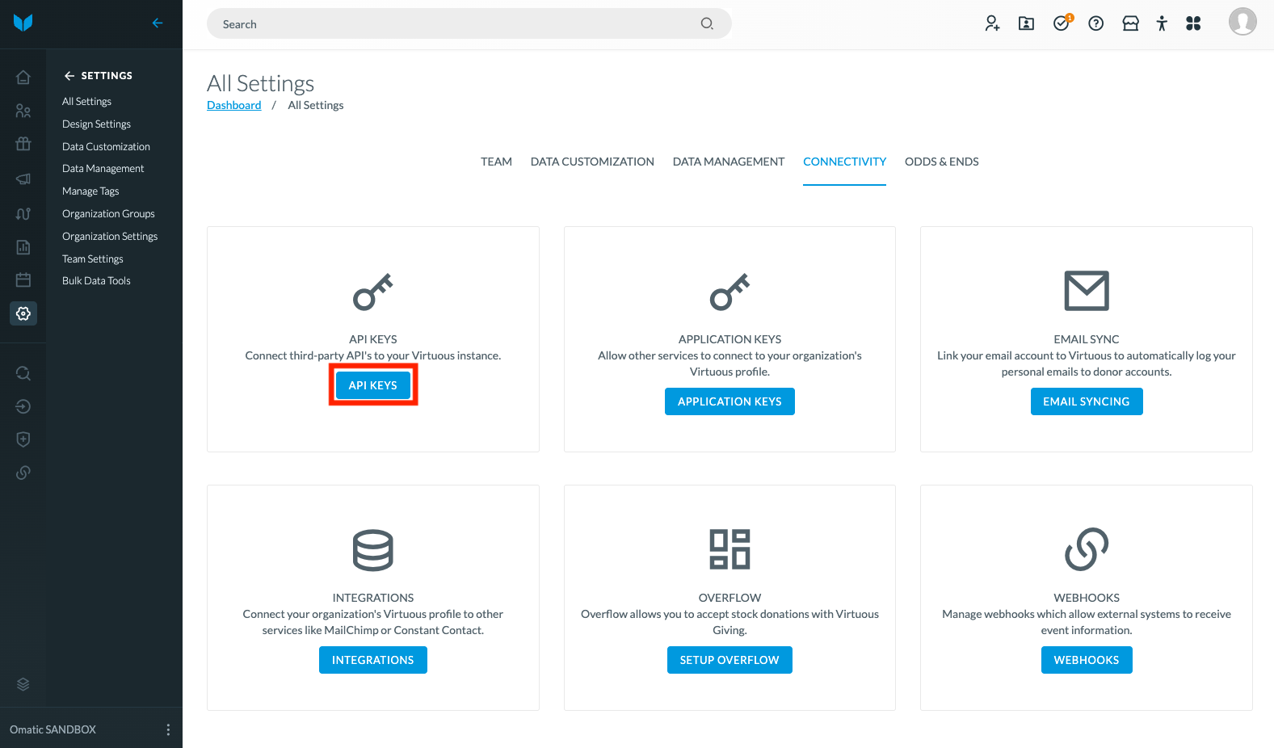Click into the Search field
Screen dimensions: 1274x748
click(469, 23)
